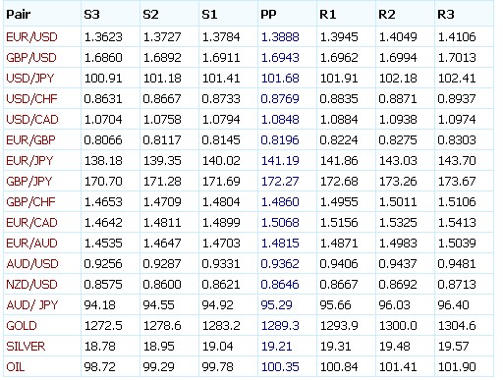503x380 pixels.
Task: Open the EUR/USD pair link
Action: [x=31, y=36]
